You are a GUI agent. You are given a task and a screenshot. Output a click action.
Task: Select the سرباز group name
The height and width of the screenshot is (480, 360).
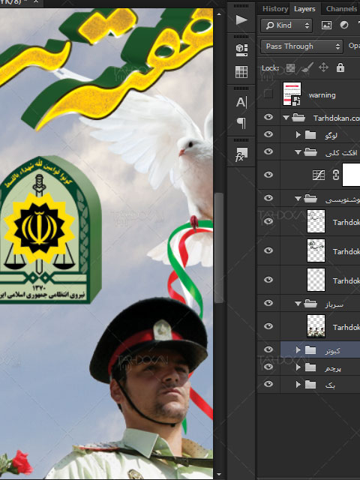[x=334, y=304]
